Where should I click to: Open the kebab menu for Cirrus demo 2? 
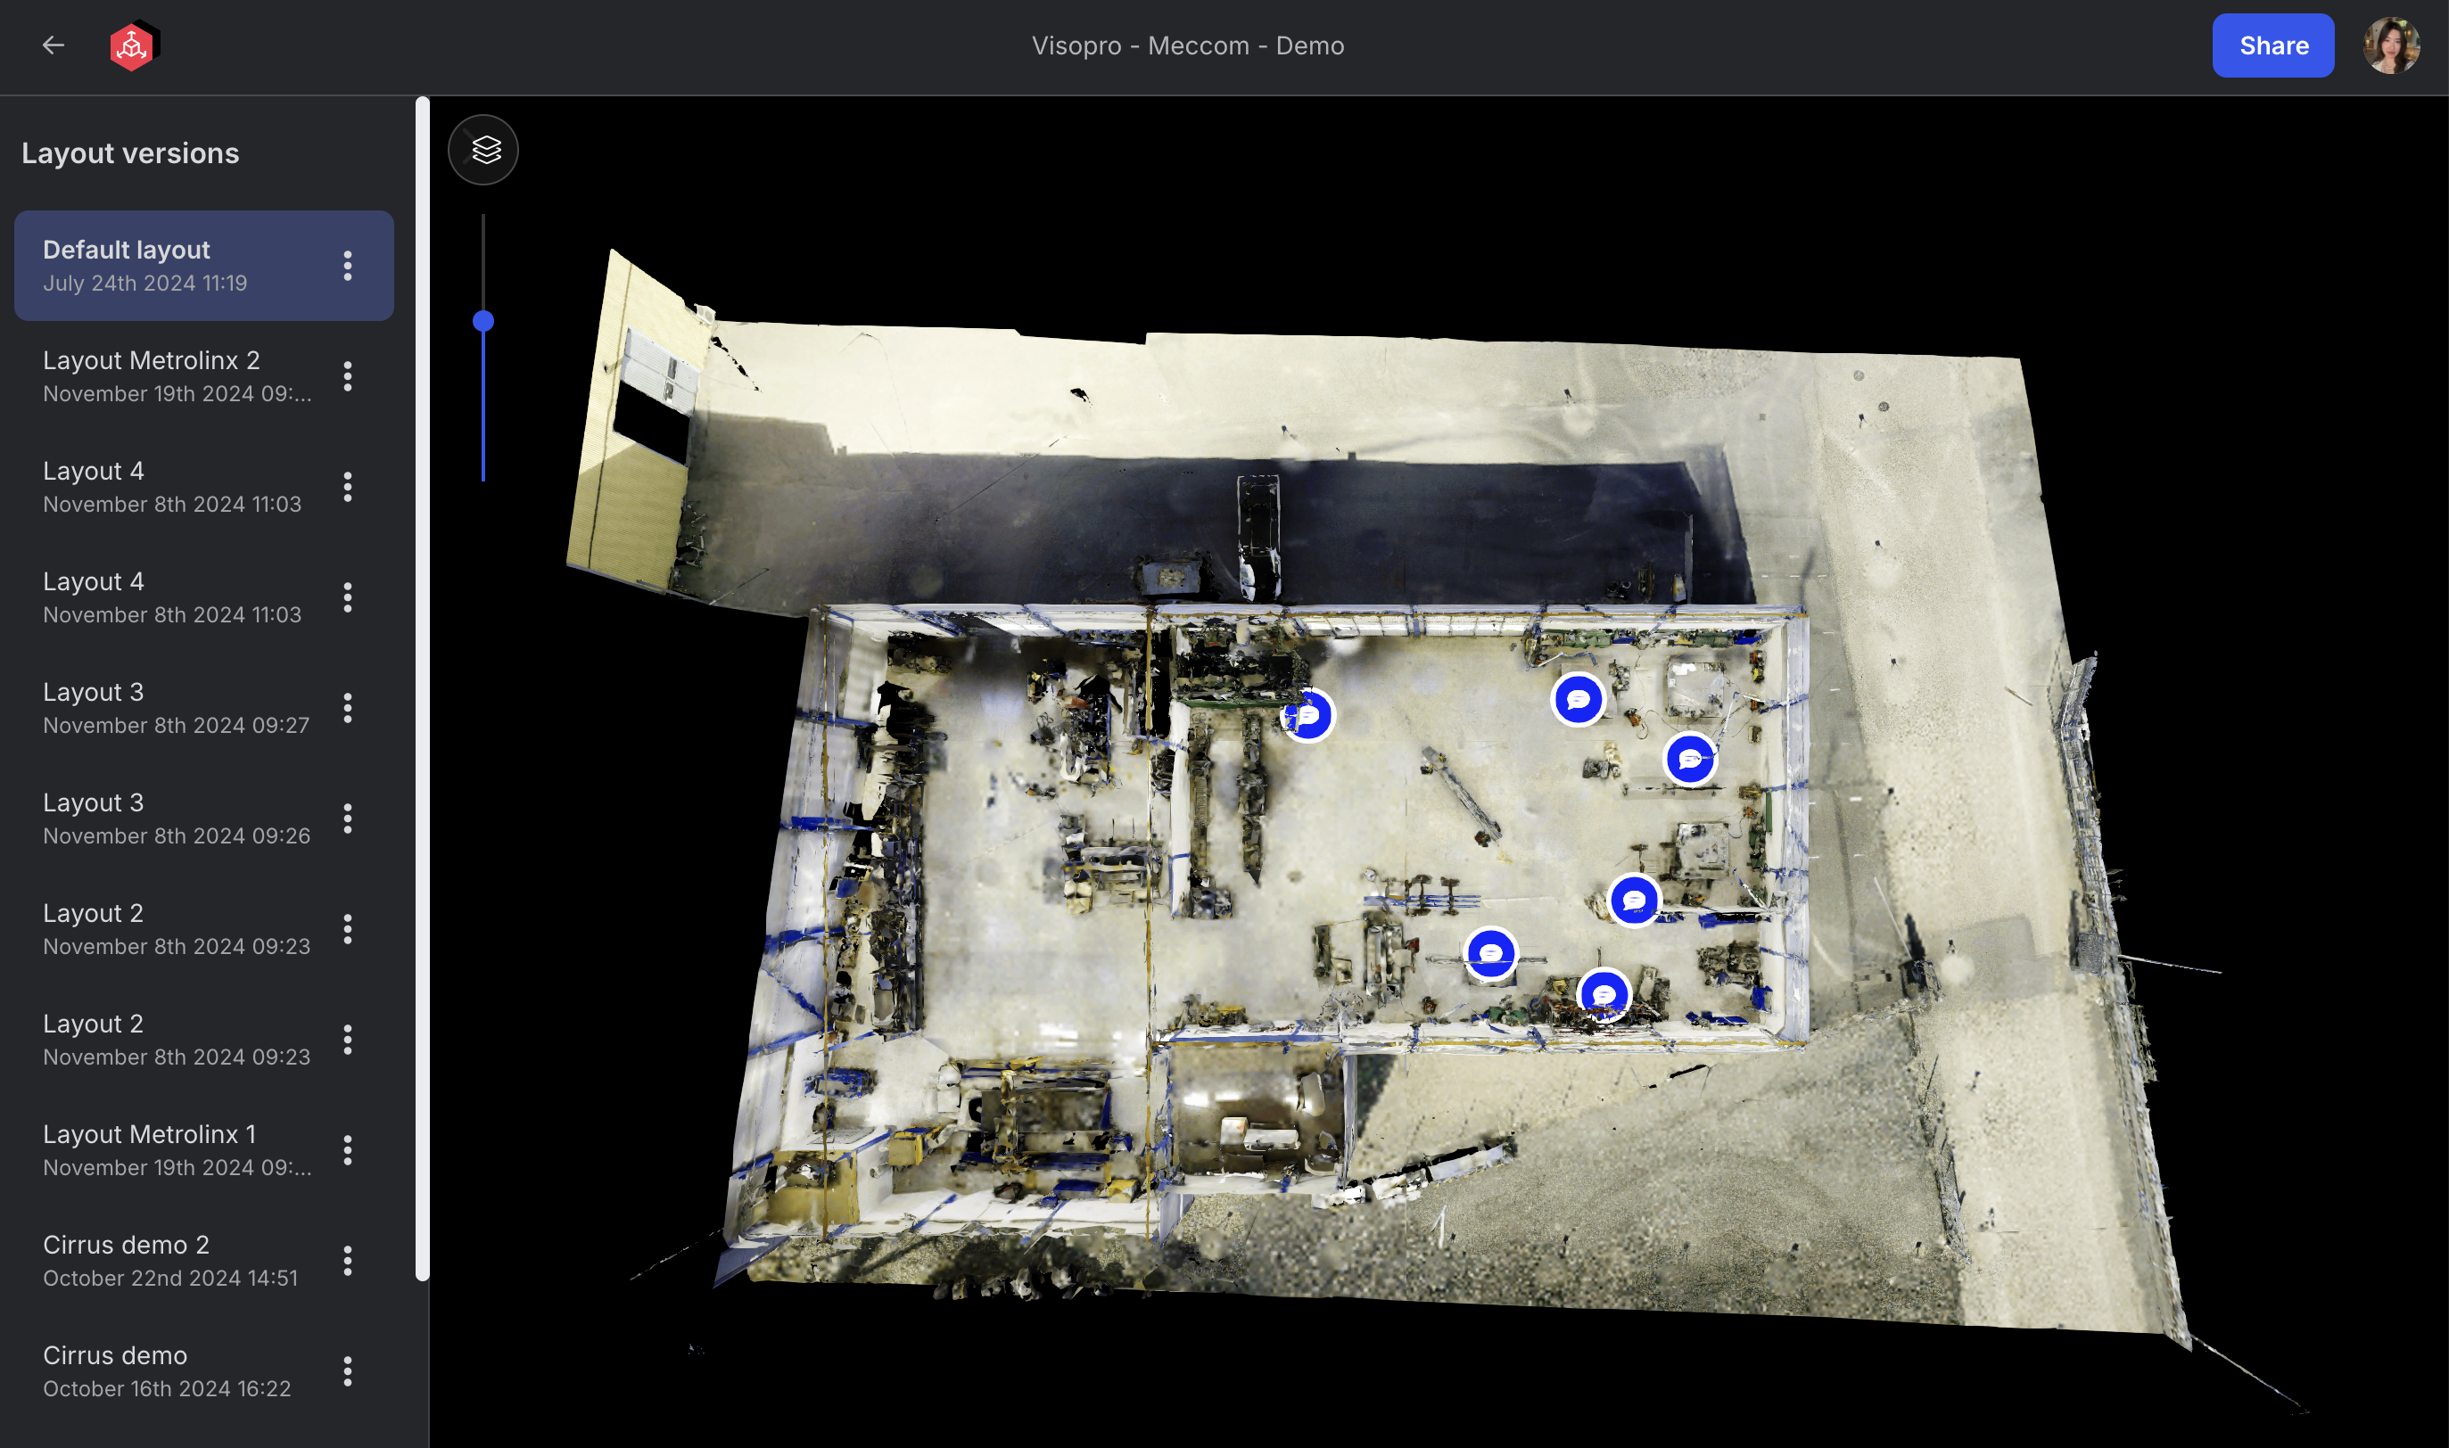point(347,1261)
